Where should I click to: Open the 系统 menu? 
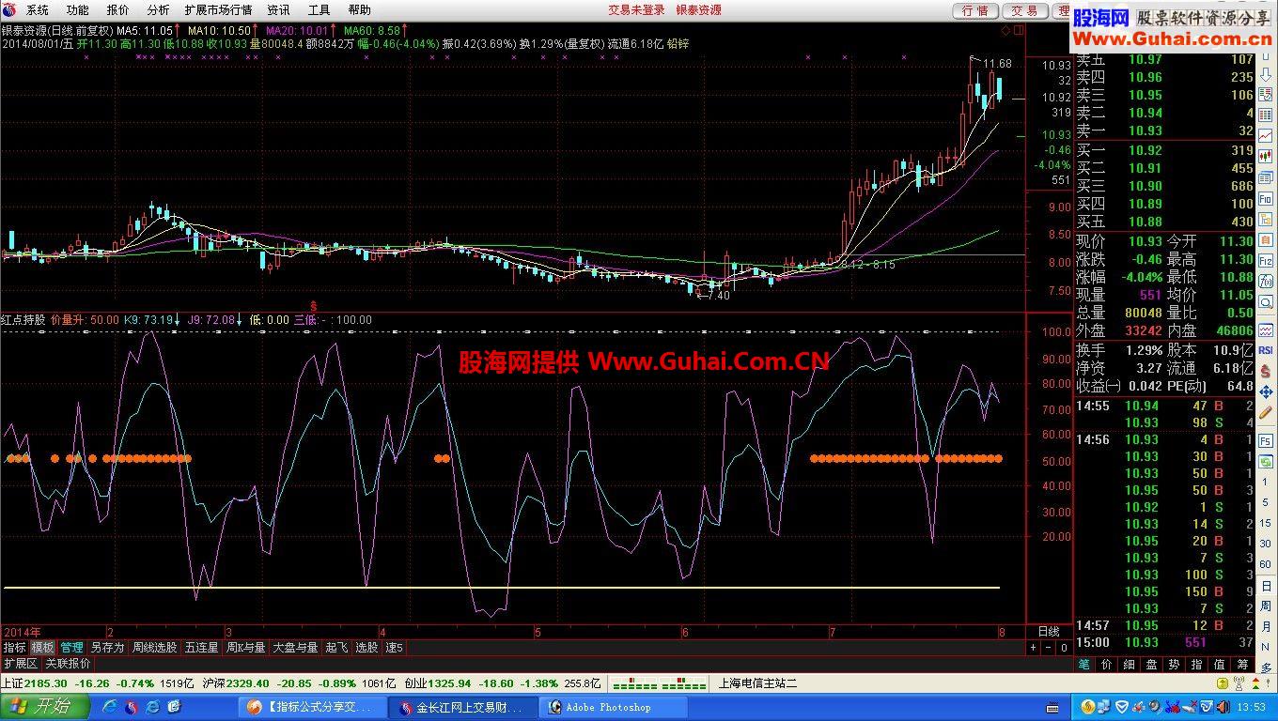tap(38, 10)
